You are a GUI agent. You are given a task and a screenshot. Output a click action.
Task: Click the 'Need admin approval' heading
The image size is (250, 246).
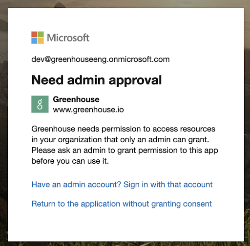tap(97, 80)
